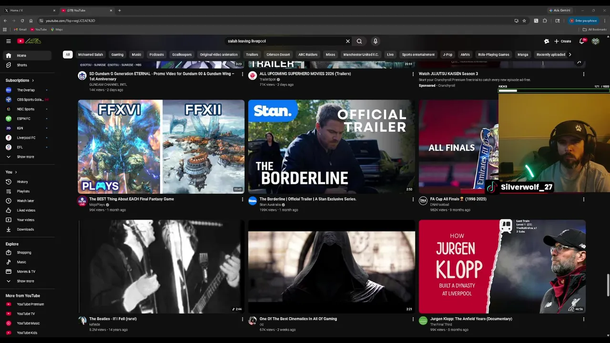Image resolution: width=610 pixels, height=343 pixels.
Task: Select the Recently uploaded chip
Action: click(x=550, y=55)
